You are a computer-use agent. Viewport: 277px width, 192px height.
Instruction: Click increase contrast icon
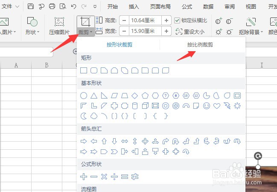[x=219, y=21]
